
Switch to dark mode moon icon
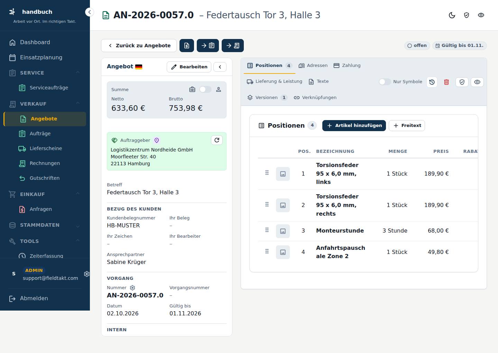point(452,15)
